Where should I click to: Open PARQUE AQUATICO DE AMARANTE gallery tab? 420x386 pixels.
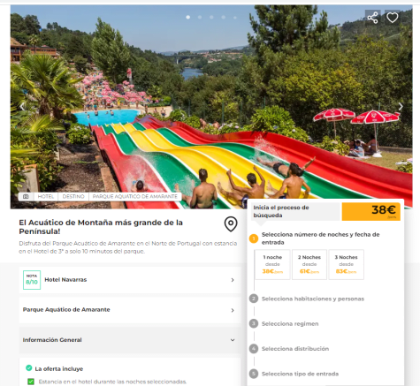point(135,196)
